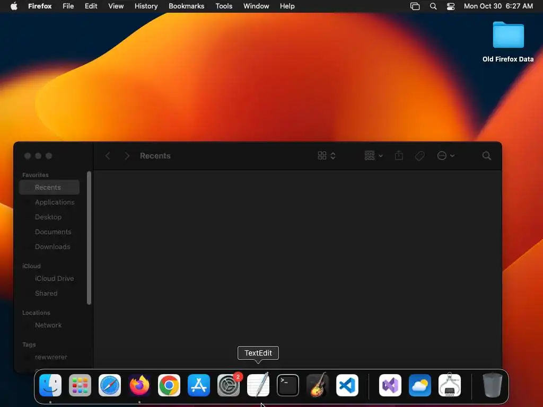Select the Old Firefox Data folder

click(x=508, y=41)
